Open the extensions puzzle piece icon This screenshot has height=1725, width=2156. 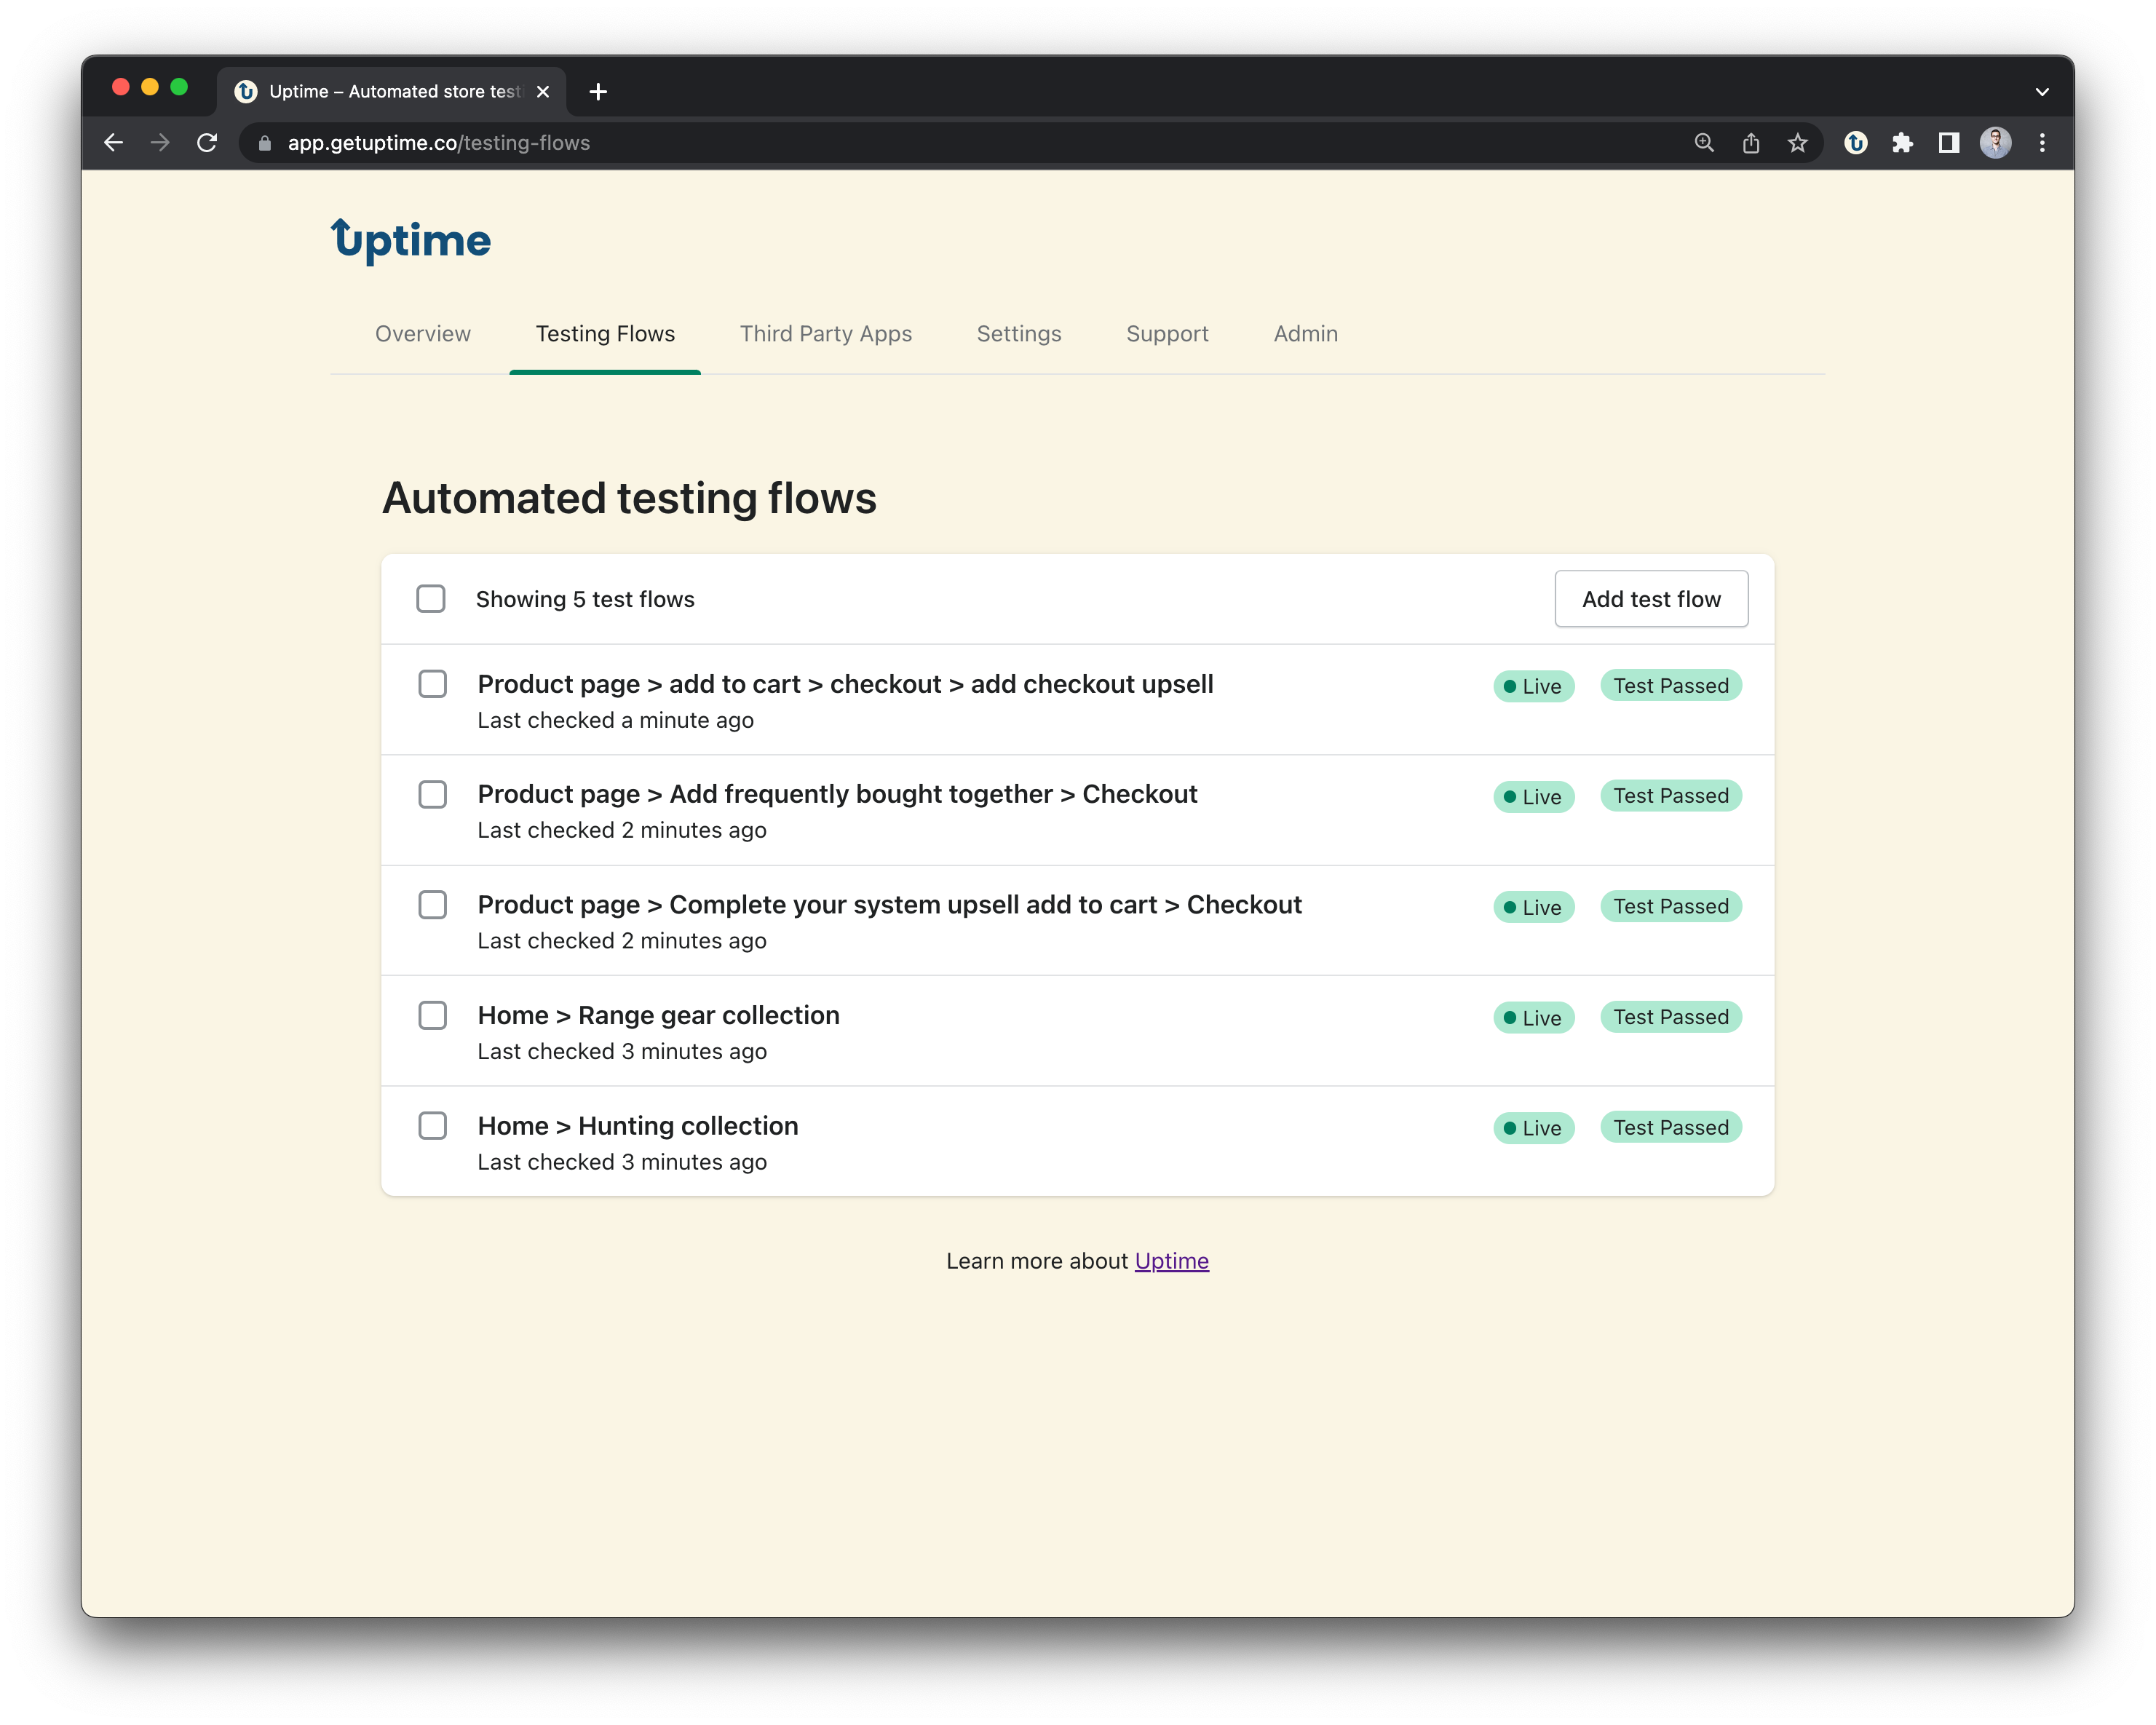coord(1902,143)
